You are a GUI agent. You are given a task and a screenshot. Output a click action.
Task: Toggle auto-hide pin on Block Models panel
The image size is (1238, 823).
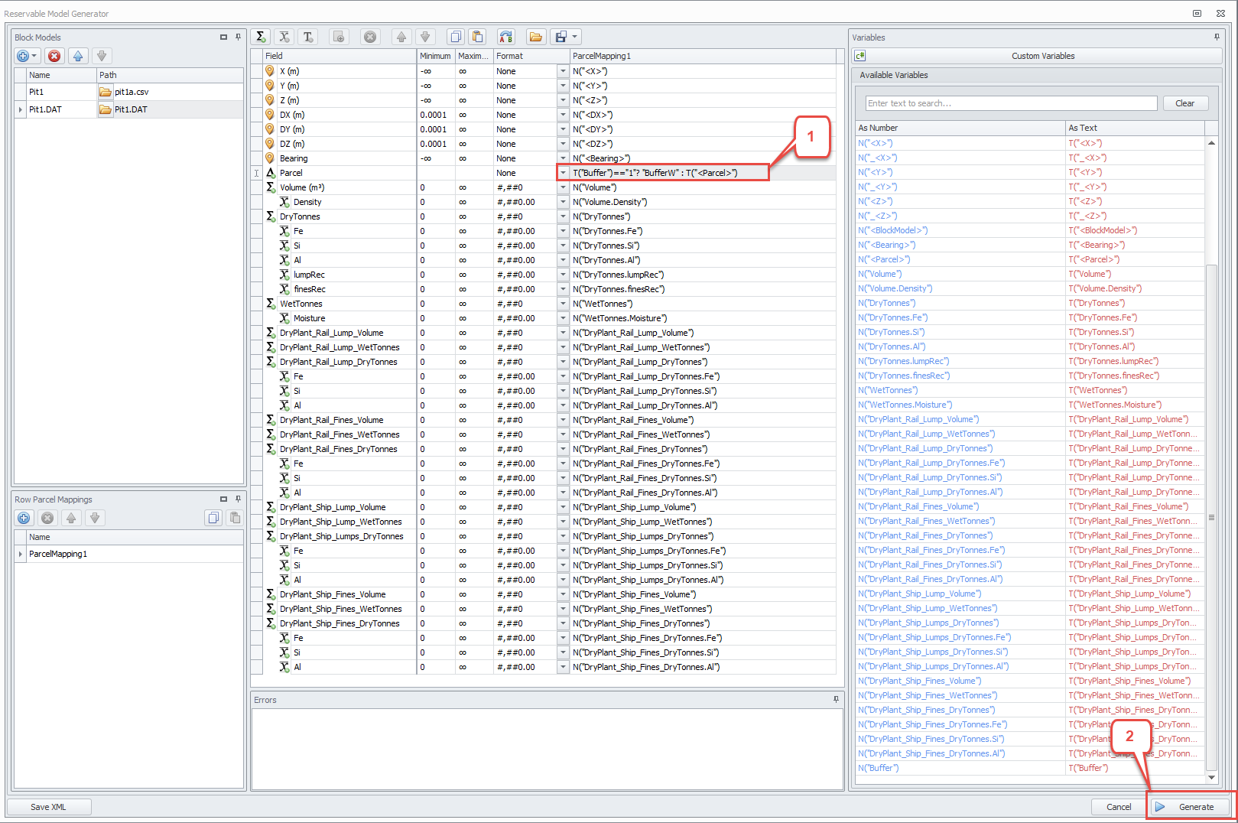[x=238, y=37]
